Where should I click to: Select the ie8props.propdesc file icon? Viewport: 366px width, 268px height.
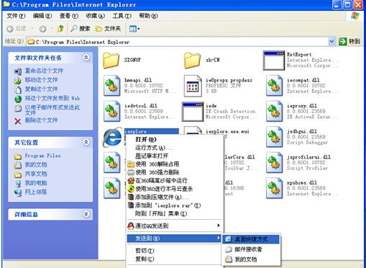(193, 86)
